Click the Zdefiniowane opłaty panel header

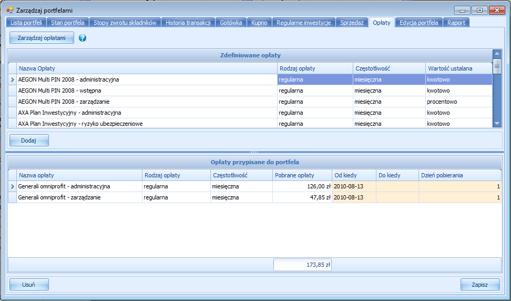(x=250, y=55)
